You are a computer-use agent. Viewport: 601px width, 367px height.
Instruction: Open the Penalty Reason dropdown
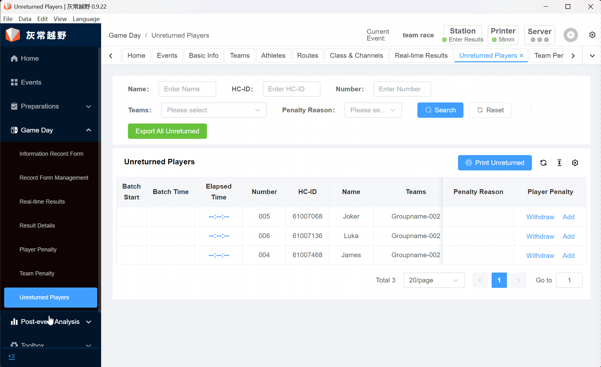coord(373,110)
